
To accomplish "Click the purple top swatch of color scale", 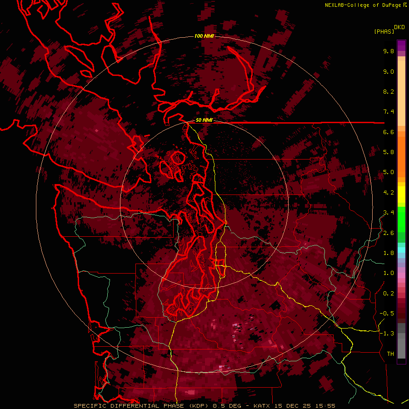I will pos(401,45).
